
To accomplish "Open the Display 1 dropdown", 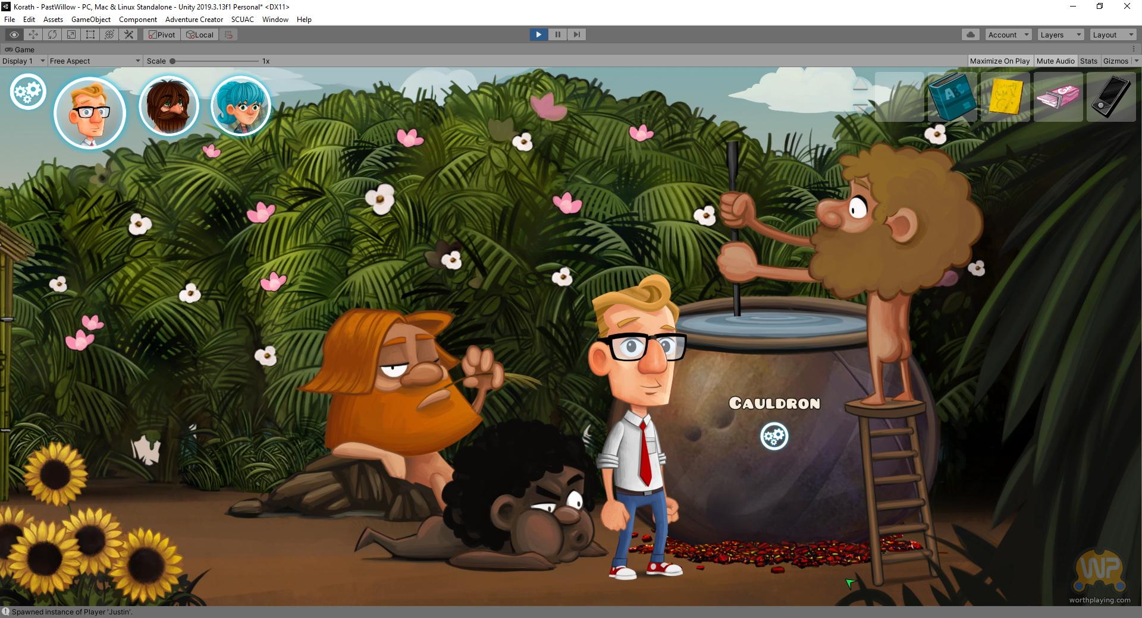I will (24, 61).
